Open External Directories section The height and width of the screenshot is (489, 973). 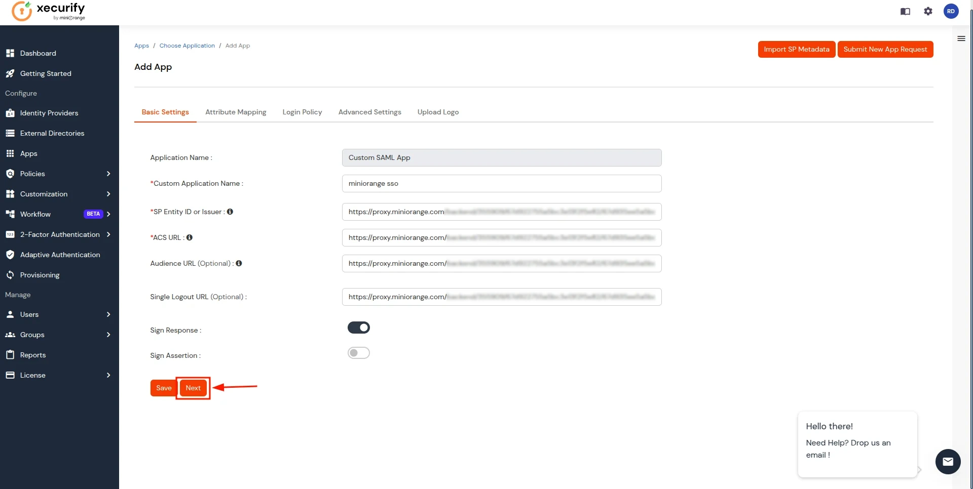pyautogui.click(x=52, y=133)
